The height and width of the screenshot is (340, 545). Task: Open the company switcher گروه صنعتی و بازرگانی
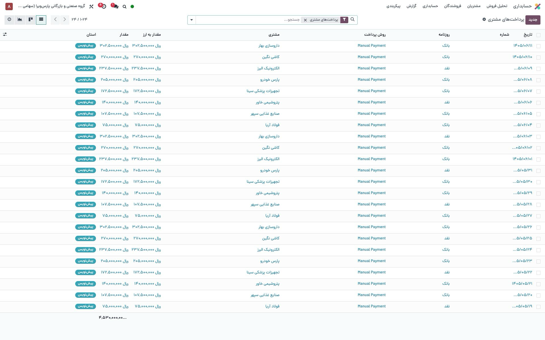click(x=51, y=6)
